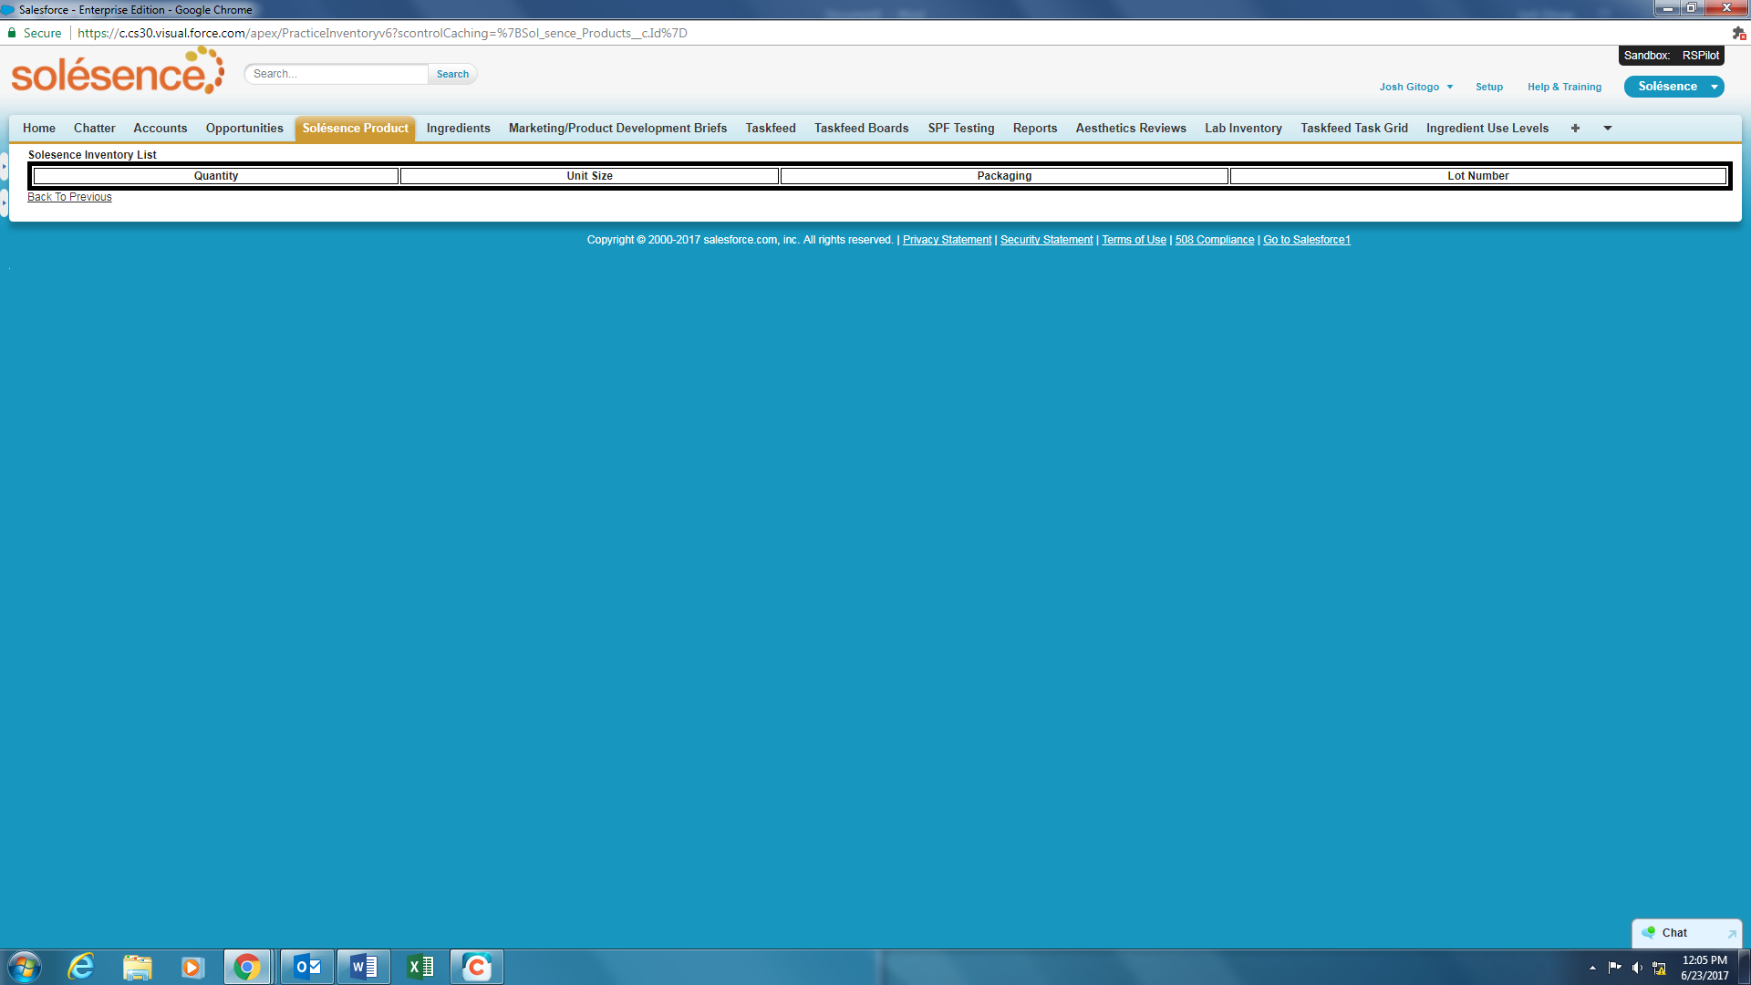1751x985 pixels.
Task: Follow the Back To Previous link
Action: pyautogui.click(x=69, y=196)
